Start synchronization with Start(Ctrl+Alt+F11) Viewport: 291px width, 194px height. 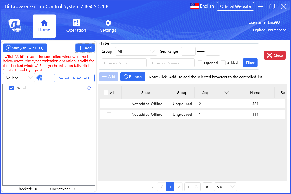tap(25, 48)
